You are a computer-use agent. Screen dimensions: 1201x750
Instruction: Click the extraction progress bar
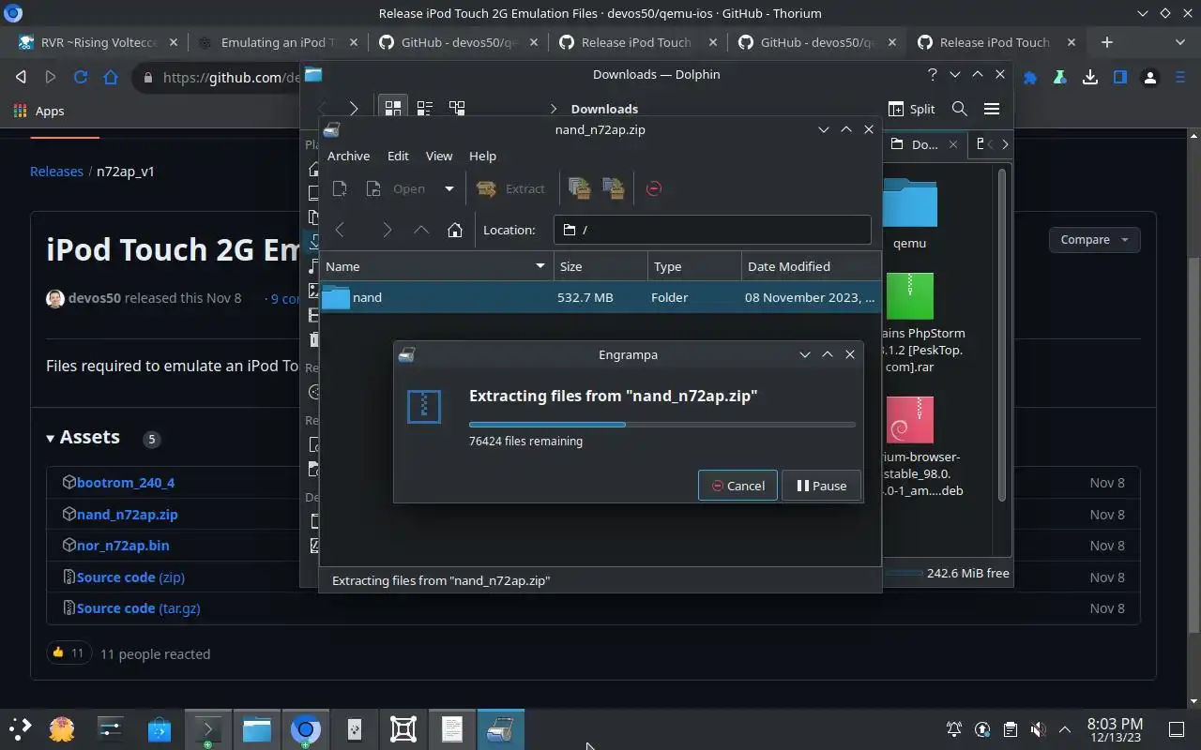(662, 425)
